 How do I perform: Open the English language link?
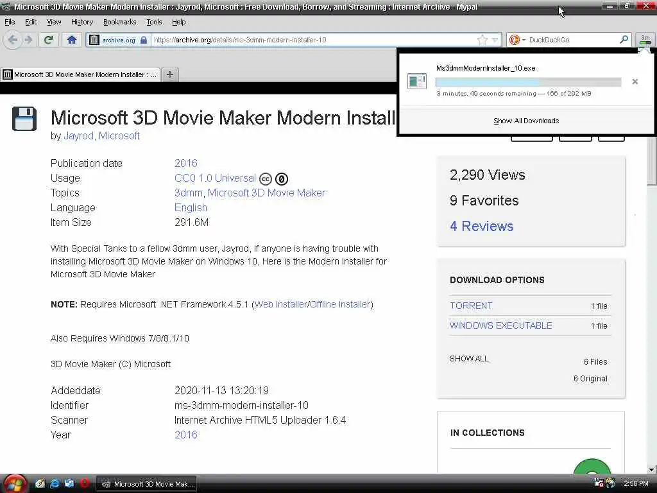click(191, 207)
